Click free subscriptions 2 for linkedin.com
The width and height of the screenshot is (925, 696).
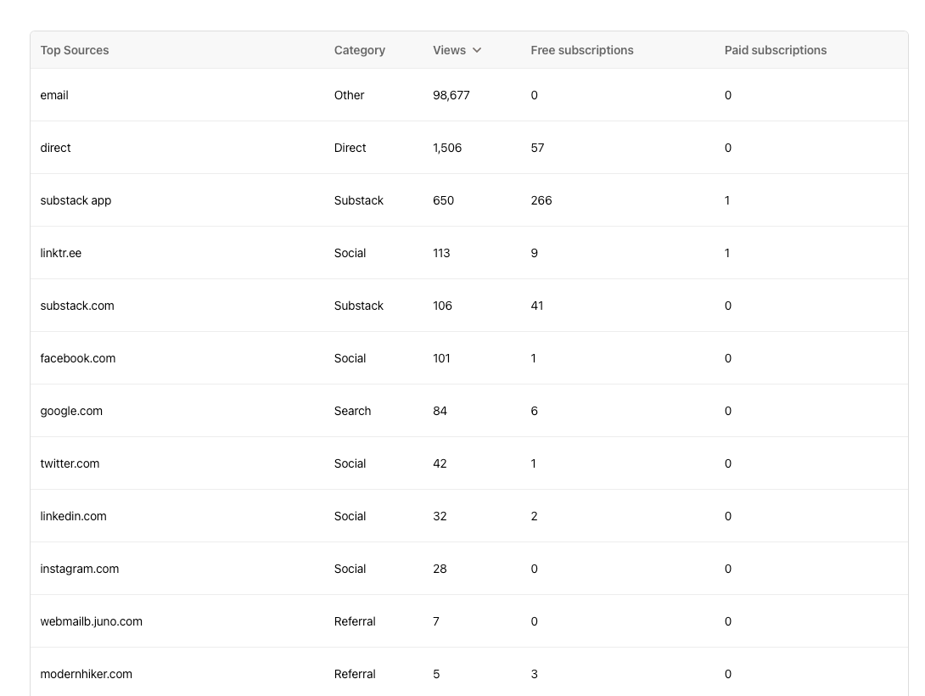pos(535,516)
